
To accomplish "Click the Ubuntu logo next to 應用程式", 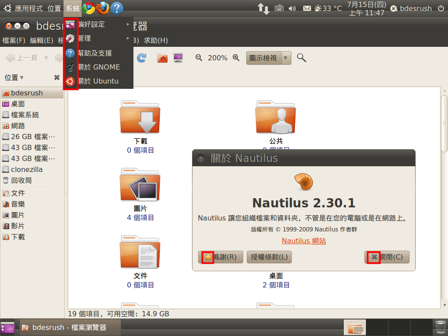I will point(7,8).
